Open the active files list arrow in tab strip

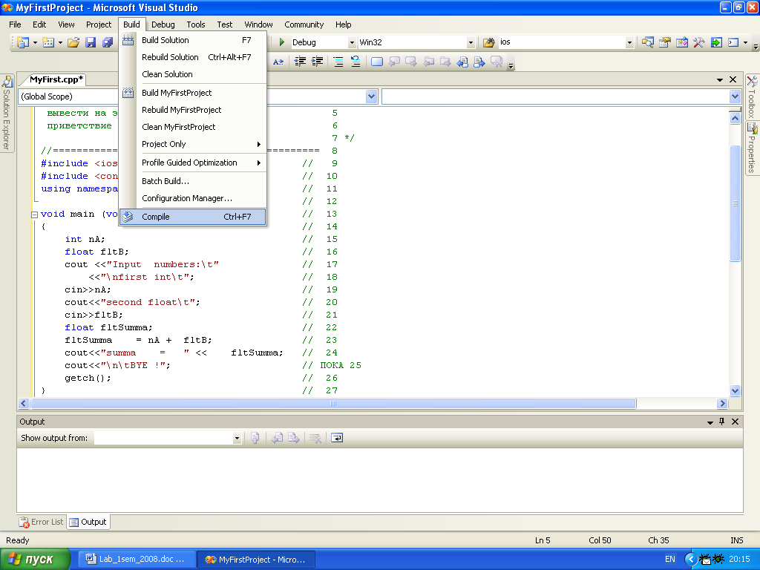click(720, 79)
